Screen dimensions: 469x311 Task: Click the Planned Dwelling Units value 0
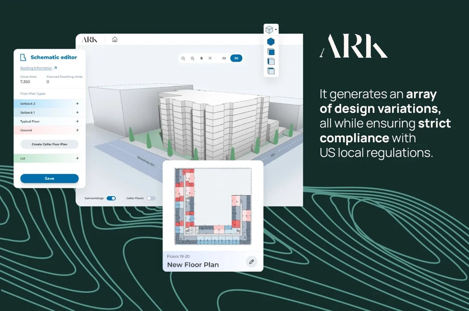tap(48, 82)
